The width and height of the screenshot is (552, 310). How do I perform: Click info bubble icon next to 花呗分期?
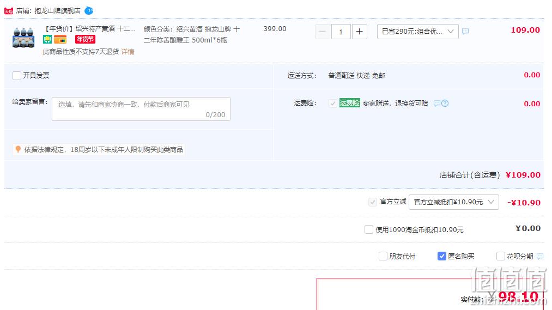pyautogui.click(x=540, y=257)
